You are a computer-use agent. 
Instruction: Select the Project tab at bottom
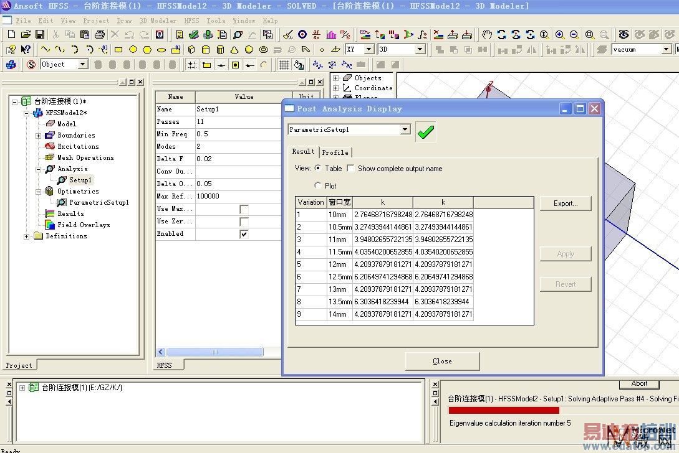point(19,365)
